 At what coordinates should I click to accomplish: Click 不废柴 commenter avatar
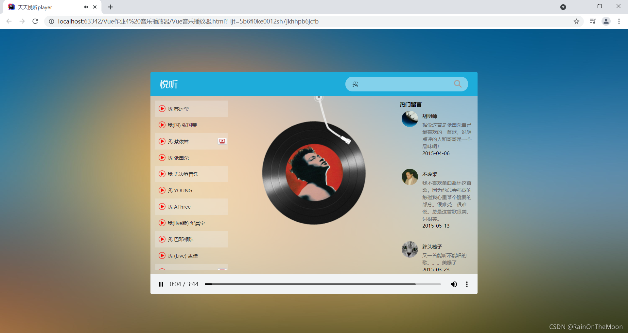click(410, 177)
